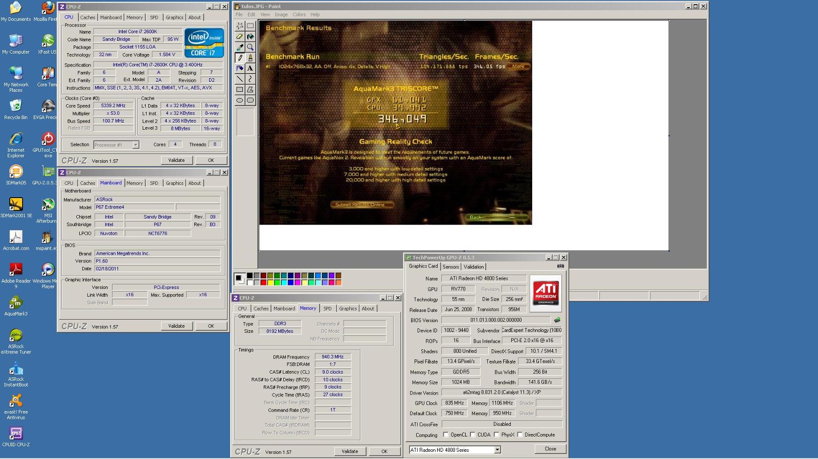The image size is (818, 459).
Task: Choose the Text tool in Paint
Action: (250, 68)
